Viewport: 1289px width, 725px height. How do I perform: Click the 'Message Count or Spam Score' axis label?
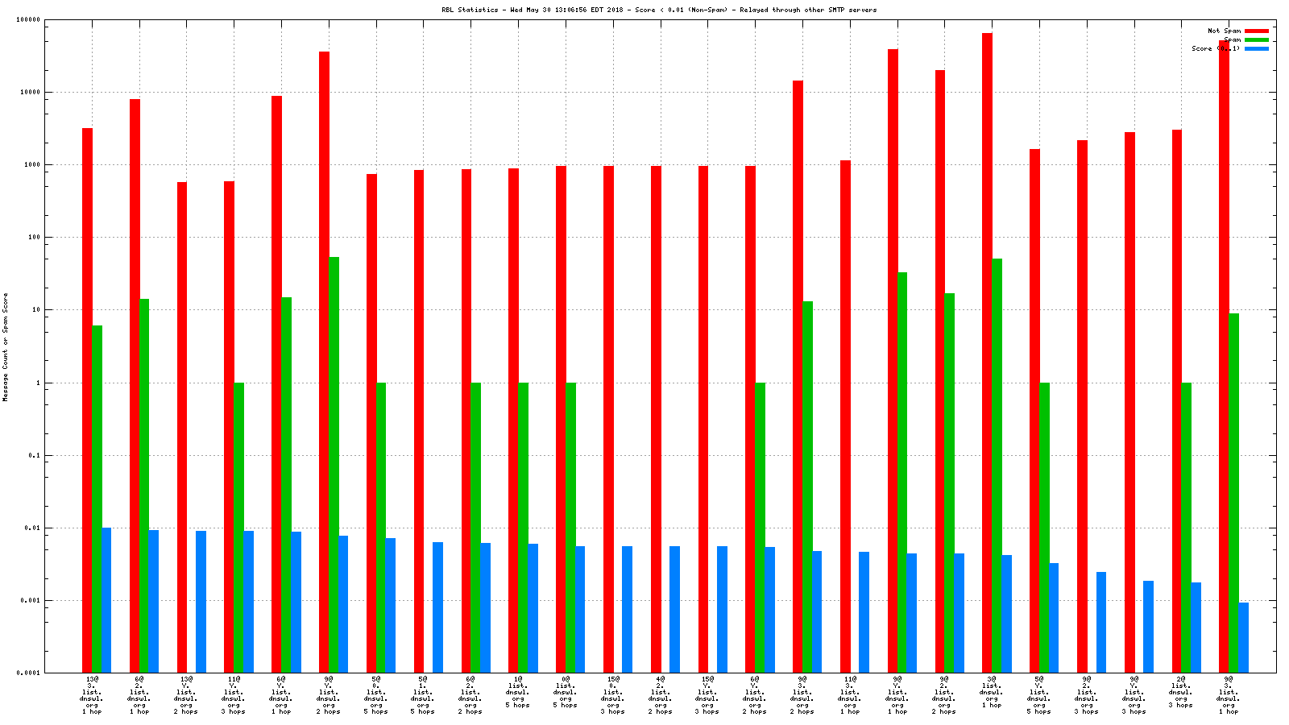pyautogui.click(x=6, y=346)
